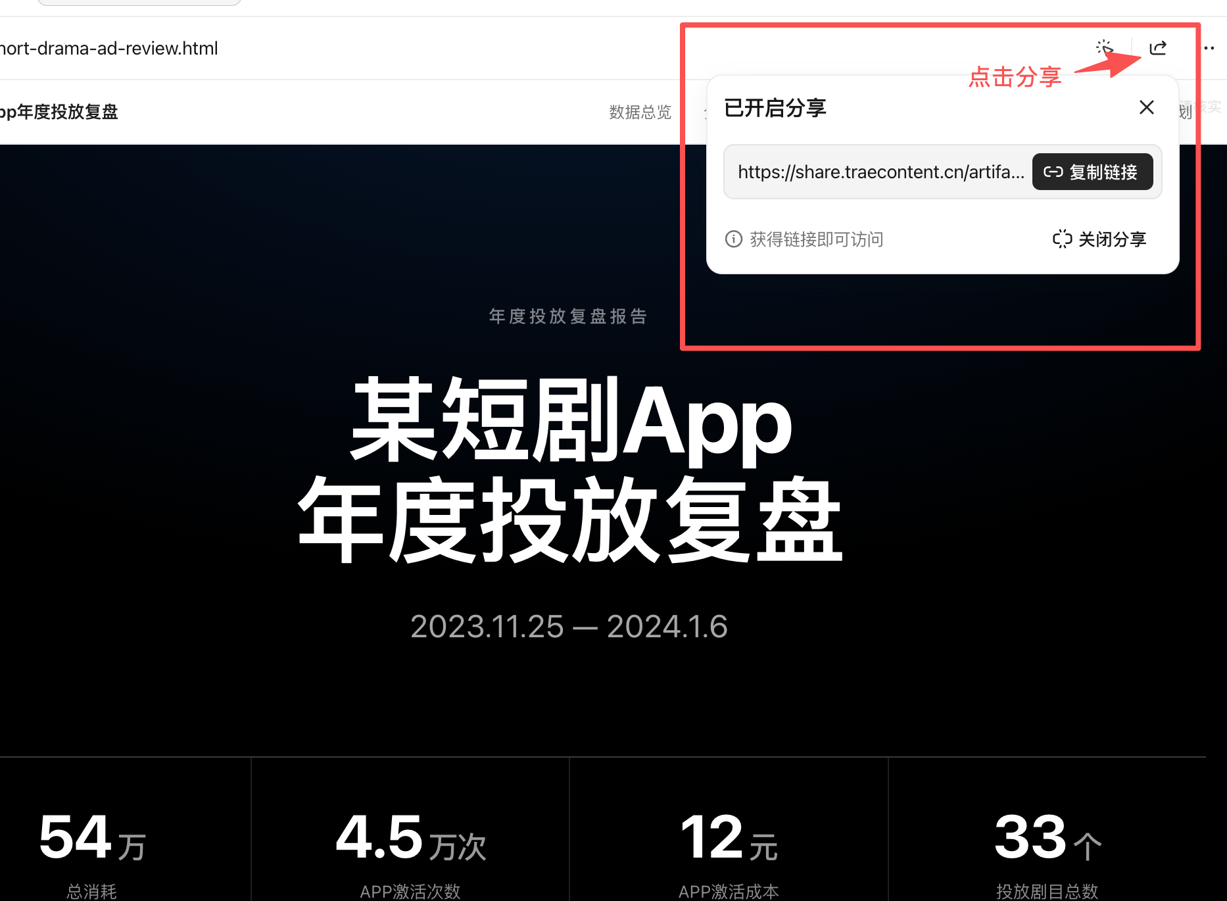Select the share.traecontent.cn URL field
The height and width of the screenshot is (901, 1227).
(880, 172)
